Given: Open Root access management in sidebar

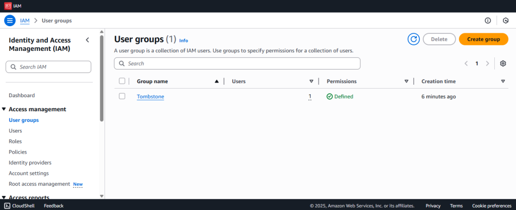Looking at the screenshot, I should [x=39, y=184].
